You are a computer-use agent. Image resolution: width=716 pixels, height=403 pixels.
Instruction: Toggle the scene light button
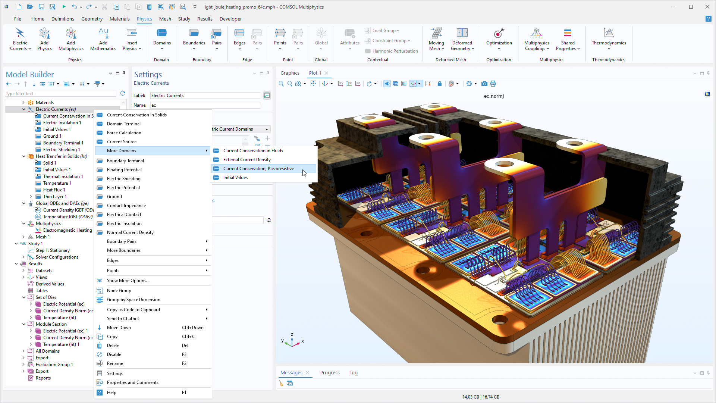point(387,84)
